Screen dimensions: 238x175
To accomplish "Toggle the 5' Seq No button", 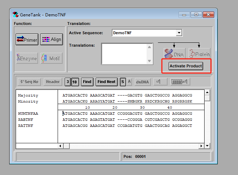I will (x=29, y=82).
